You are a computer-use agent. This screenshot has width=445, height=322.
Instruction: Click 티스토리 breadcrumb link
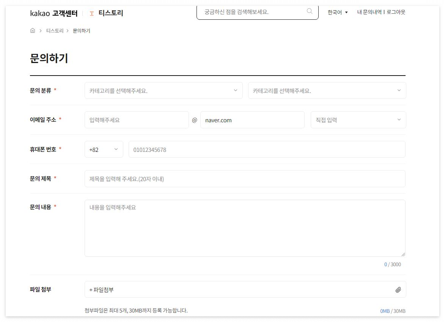coord(55,31)
